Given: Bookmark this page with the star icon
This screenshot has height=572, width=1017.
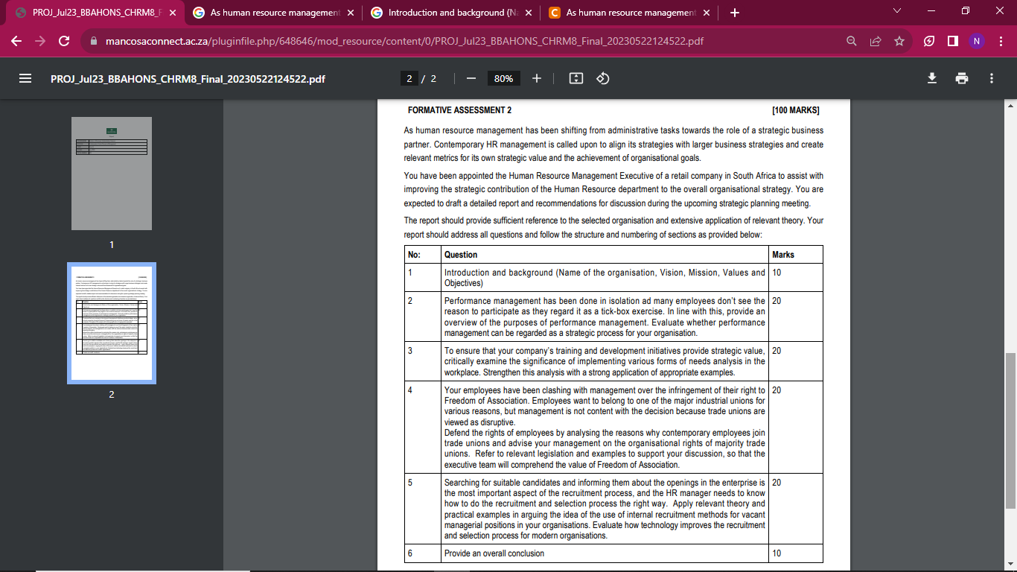Looking at the screenshot, I should (x=899, y=42).
